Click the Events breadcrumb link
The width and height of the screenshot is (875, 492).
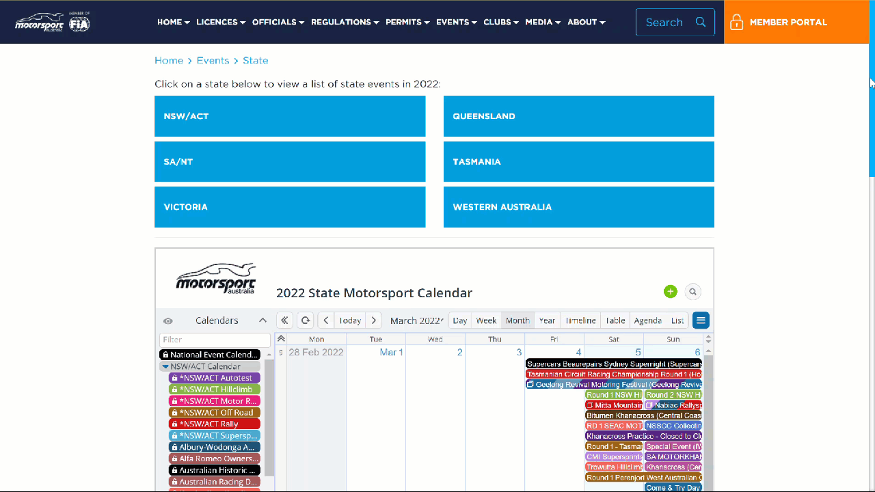tap(213, 61)
